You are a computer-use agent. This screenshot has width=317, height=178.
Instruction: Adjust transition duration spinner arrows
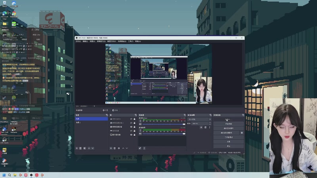(210, 123)
